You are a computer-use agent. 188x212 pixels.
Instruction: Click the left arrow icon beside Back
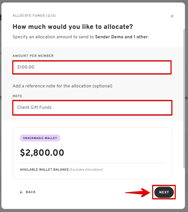[21, 192]
